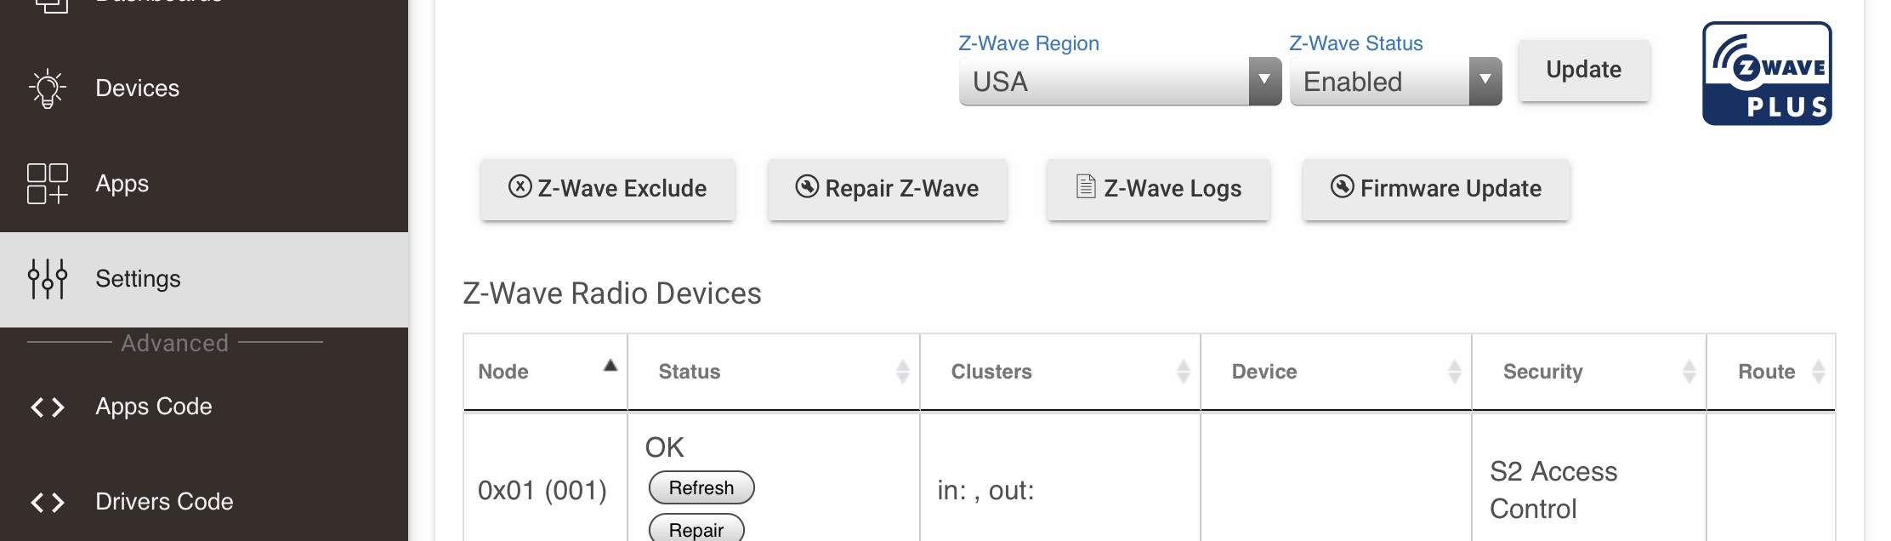This screenshot has width=1891, height=541.
Task: Click the Drivers Code brackets icon
Action: click(48, 503)
